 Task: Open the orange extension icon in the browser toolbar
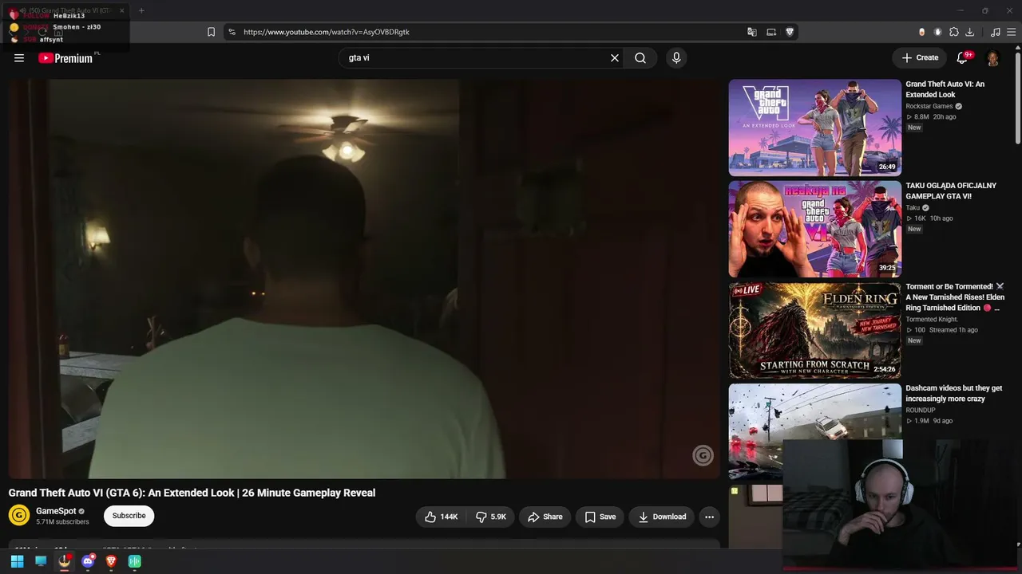click(x=921, y=32)
